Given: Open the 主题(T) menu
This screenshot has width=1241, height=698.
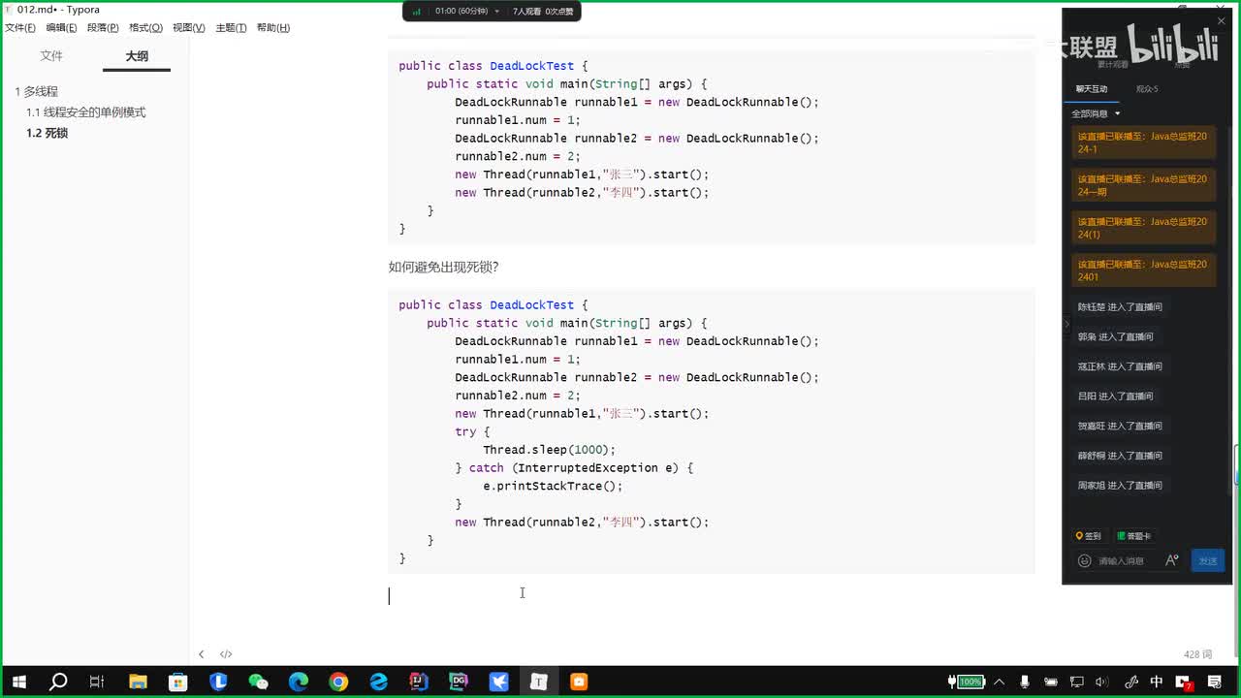Looking at the screenshot, I should pyautogui.click(x=231, y=28).
